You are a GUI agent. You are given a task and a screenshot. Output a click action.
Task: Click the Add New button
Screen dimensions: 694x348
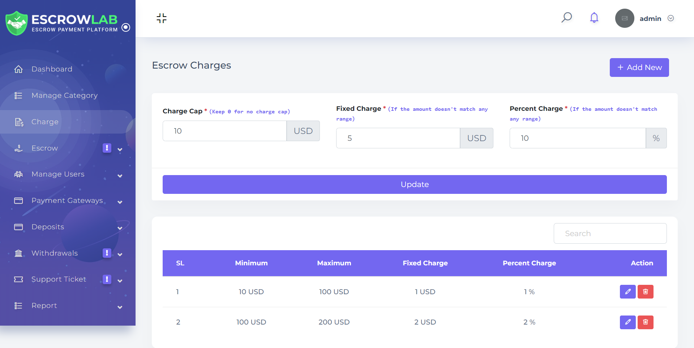pos(639,68)
